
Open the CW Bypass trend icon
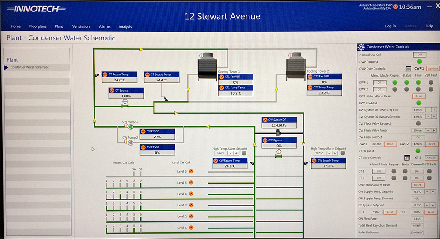point(265,140)
